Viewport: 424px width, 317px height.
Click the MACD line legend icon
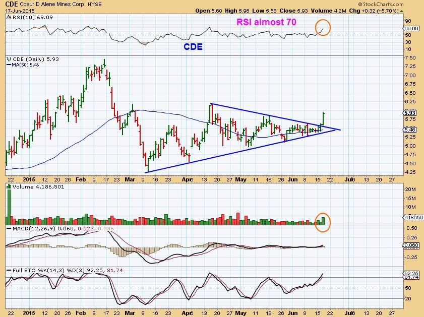coord(9,229)
